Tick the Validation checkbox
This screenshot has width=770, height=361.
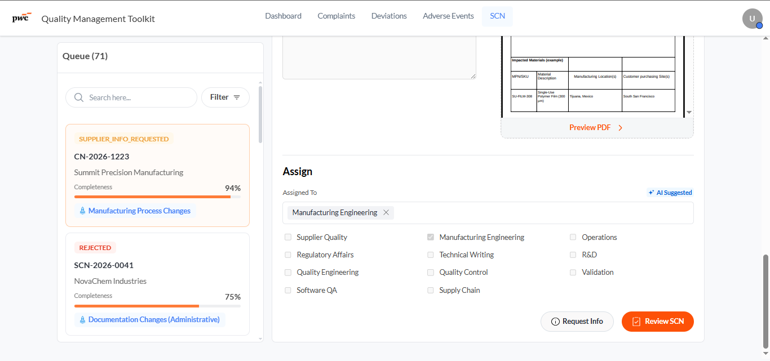(573, 272)
